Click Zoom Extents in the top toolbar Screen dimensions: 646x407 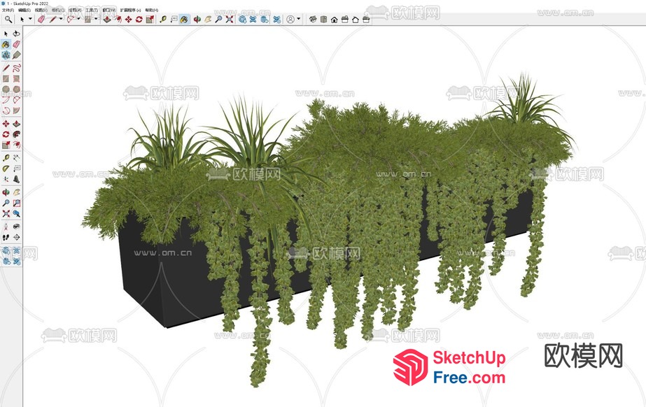coord(230,20)
